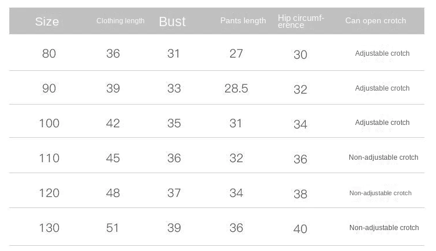Click the Bust column header
The width and height of the screenshot is (436, 251).
point(172,21)
